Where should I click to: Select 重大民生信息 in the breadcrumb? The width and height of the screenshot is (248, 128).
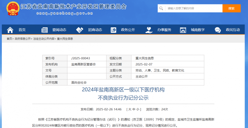(65, 39)
